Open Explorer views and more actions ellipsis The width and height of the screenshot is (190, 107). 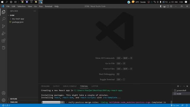point(35,11)
